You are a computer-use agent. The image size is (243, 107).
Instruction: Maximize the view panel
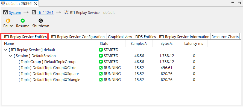(239, 3)
